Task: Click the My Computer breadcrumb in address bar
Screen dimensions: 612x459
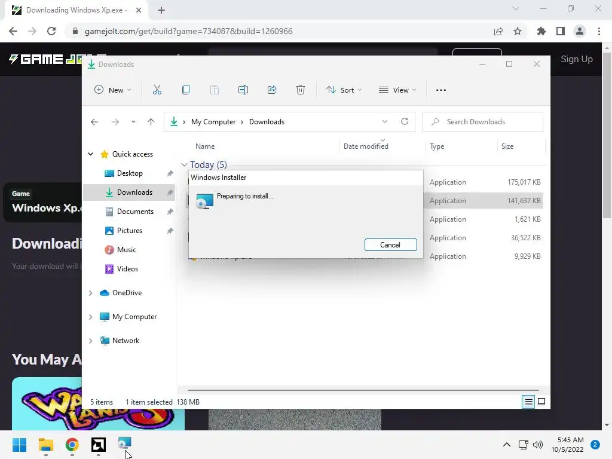Action: pos(213,122)
